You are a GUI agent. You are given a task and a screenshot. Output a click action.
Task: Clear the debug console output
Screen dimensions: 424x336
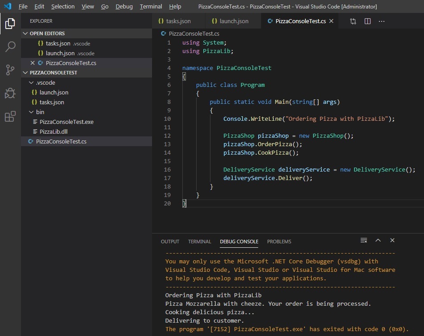pos(364,240)
